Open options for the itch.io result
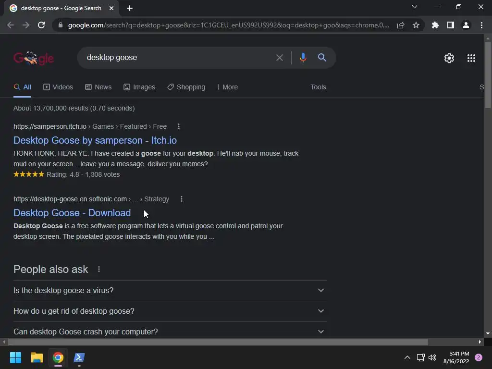Image resolution: width=492 pixels, height=369 pixels. pos(179,126)
